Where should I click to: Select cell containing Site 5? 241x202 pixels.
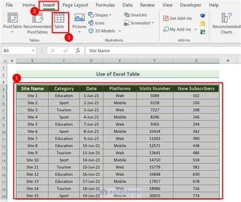tap(33, 124)
